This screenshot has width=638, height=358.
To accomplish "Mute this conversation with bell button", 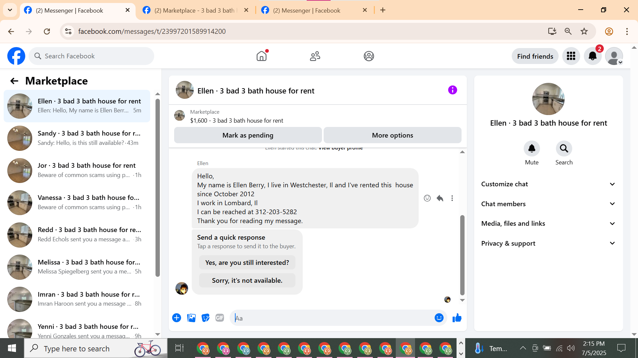I will coord(532,149).
